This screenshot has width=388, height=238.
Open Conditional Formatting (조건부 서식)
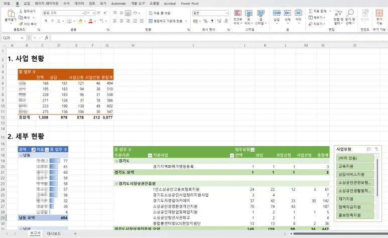(x=238, y=17)
